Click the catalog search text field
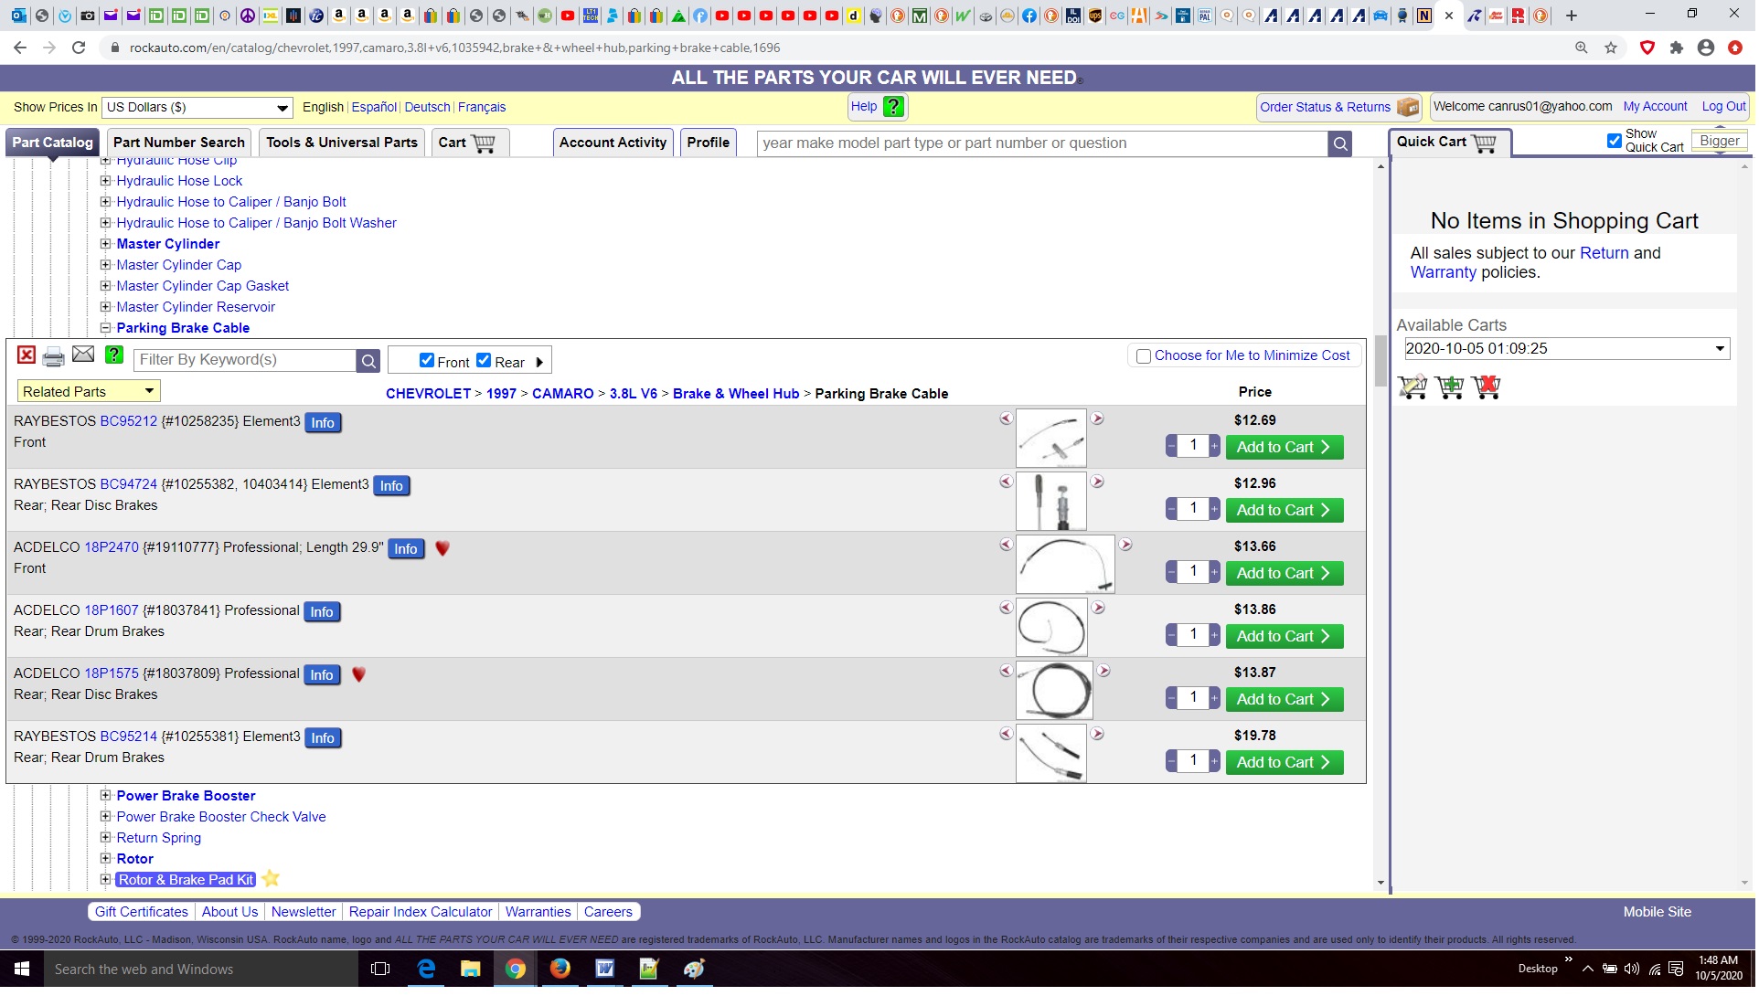The image size is (1759, 996). tap(1044, 144)
